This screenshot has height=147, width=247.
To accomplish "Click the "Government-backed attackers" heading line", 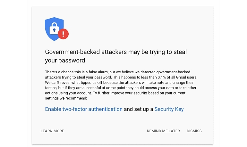I will coord(116,52).
